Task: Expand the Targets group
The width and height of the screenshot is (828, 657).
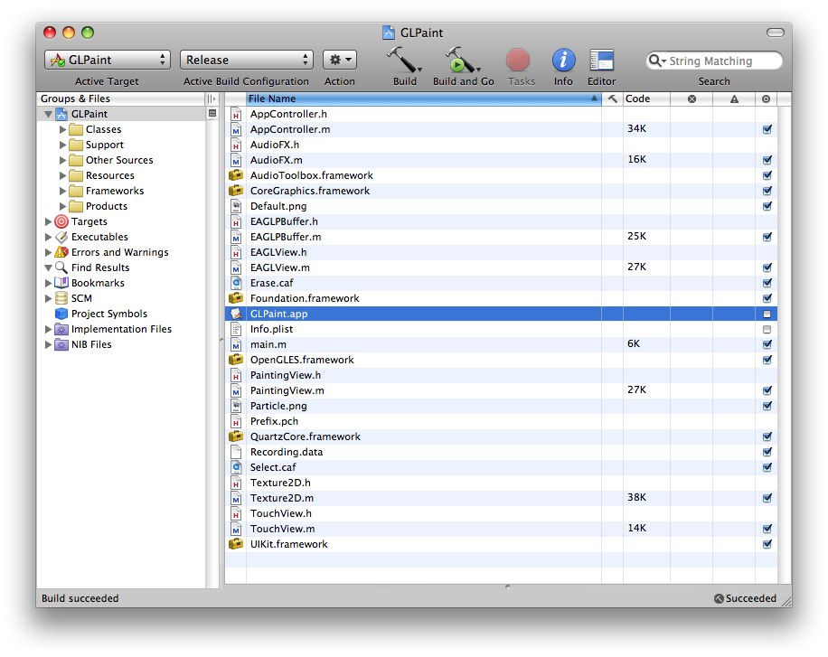Action: click(48, 221)
